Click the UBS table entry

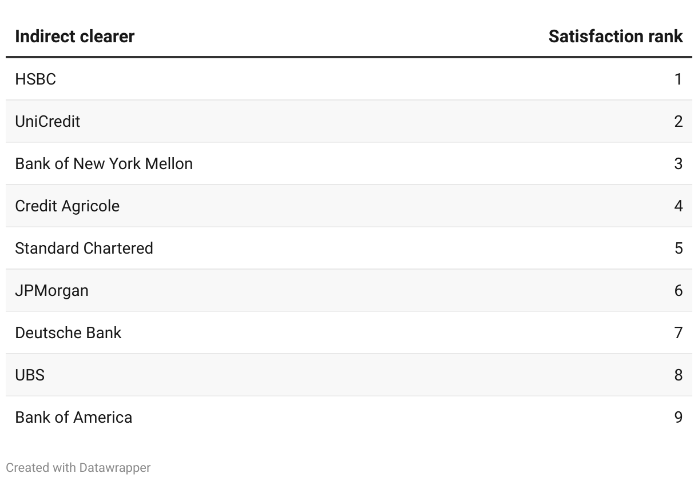(30, 375)
